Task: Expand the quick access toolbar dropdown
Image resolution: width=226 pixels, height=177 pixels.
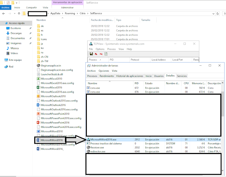Action: tap(17, 3)
